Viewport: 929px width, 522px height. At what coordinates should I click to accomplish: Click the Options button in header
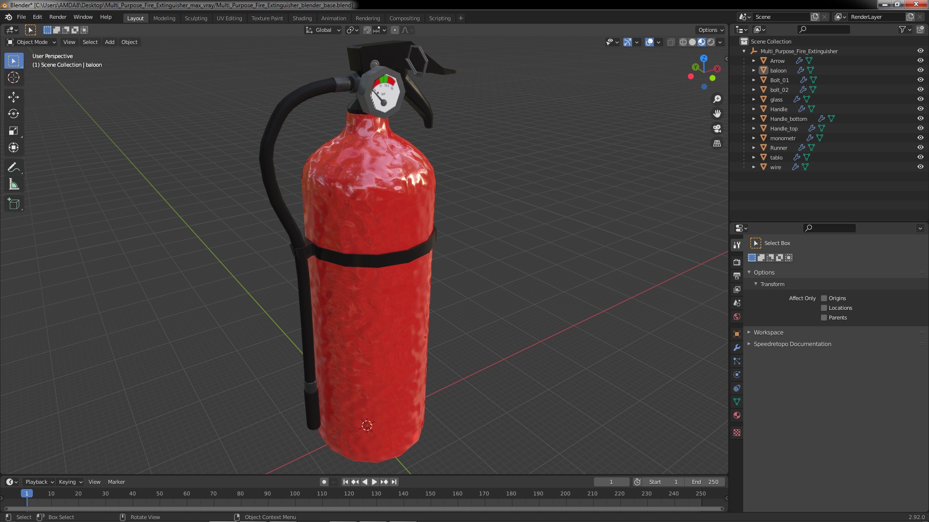[x=710, y=30]
